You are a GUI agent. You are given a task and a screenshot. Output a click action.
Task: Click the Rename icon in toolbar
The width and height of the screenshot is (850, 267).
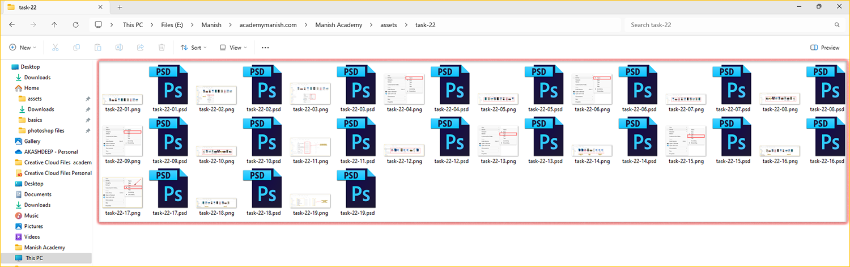119,48
